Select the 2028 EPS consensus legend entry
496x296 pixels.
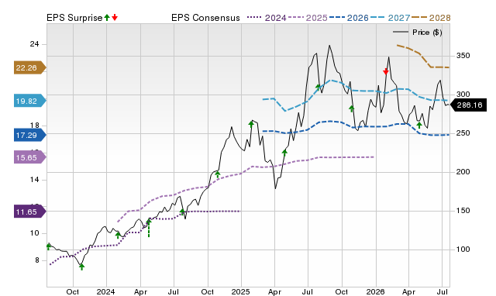431,18
